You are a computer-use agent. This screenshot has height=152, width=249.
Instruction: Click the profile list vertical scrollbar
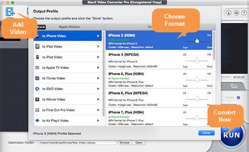pyautogui.click(x=214, y=46)
